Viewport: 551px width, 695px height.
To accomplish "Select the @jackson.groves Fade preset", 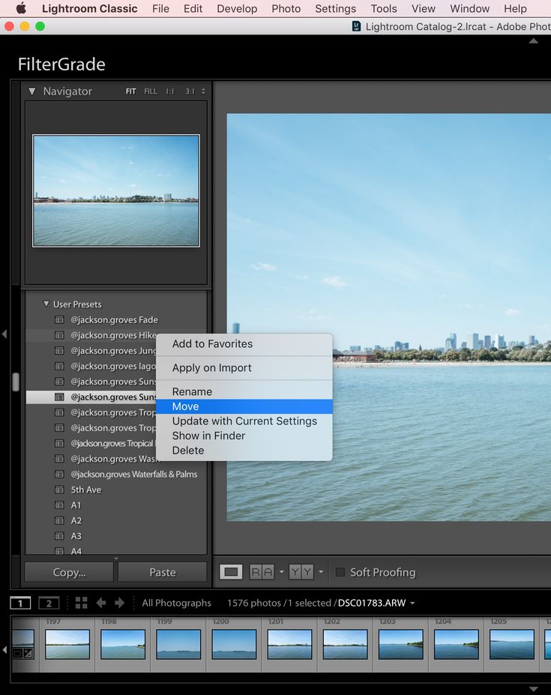I will click(x=116, y=320).
